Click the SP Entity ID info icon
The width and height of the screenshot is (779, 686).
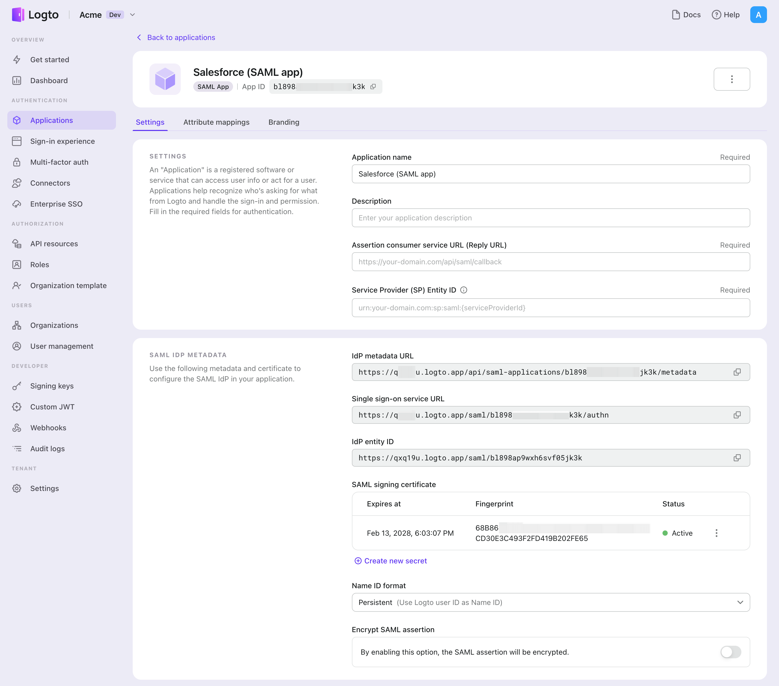point(463,290)
